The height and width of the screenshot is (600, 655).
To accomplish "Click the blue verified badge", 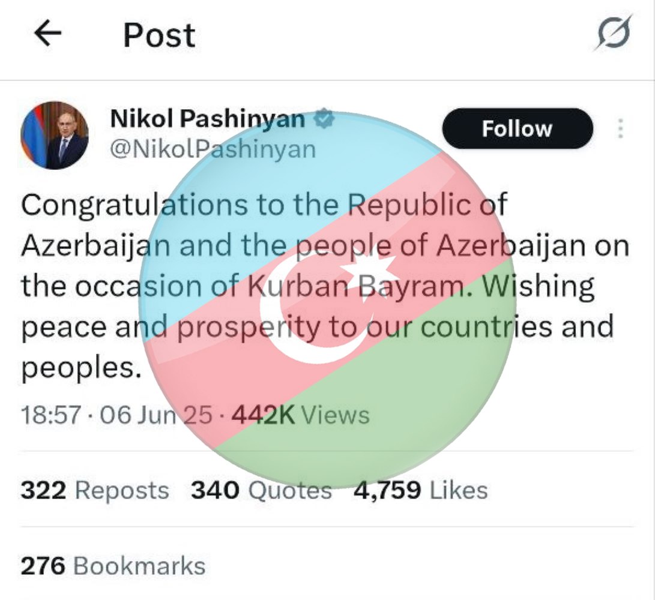I will click(x=325, y=119).
